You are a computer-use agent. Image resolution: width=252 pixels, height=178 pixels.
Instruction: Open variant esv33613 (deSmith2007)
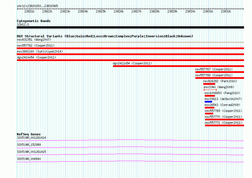tap(223, 99)
